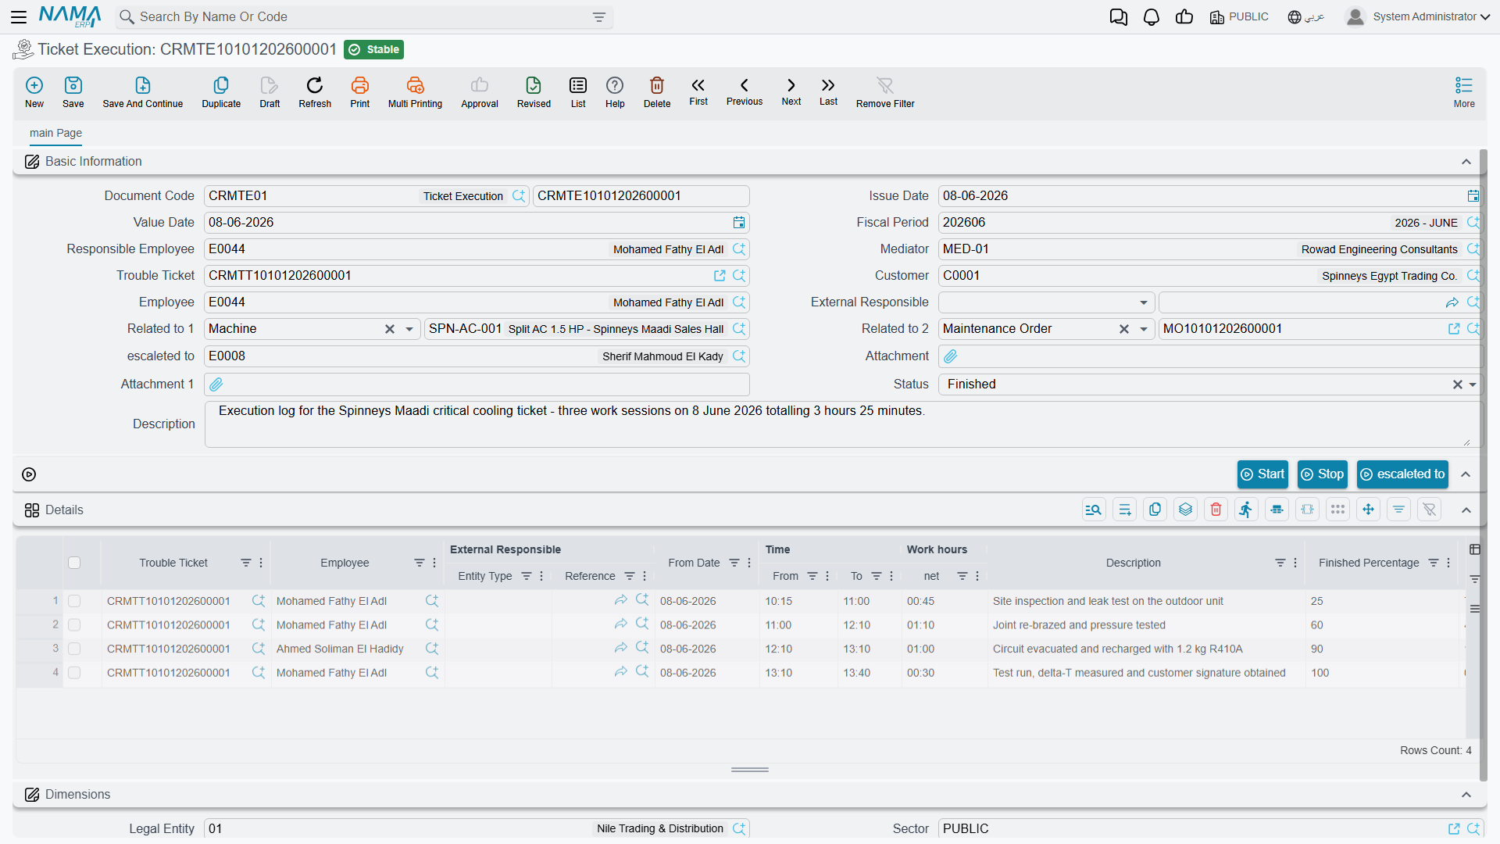The image size is (1500, 844).
Task: Open Finished Percentage column menu
Action: point(1448,563)
